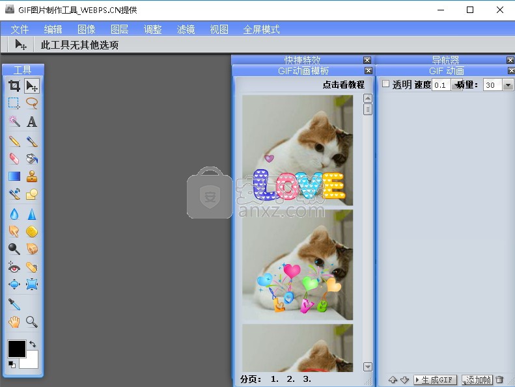Select the Red Eye removal tool
Image resolution: width=515 pixels, height=387 pixels.
coord(14,267)
